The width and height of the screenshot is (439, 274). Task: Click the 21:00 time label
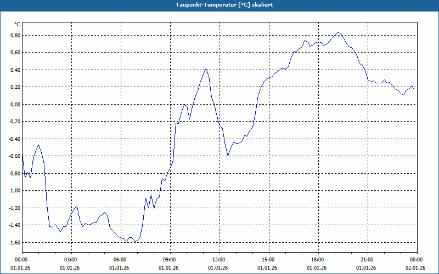[x=367, y=260]
